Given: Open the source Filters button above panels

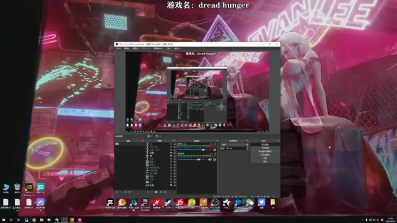Looking at the screenshot, I should pos(160,136).
